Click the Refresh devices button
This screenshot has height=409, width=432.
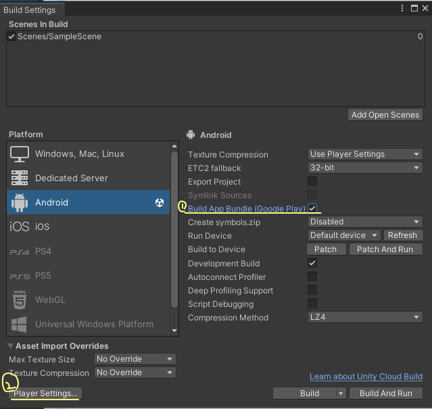point(402,235)
